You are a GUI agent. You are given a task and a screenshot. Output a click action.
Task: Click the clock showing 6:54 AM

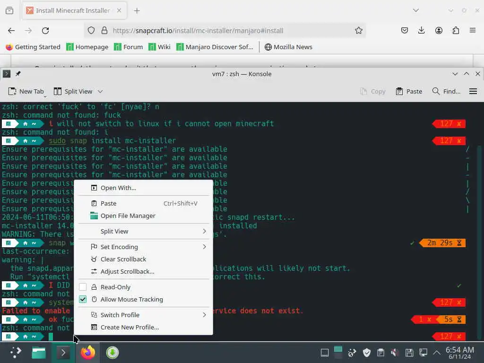click(459, 353)
